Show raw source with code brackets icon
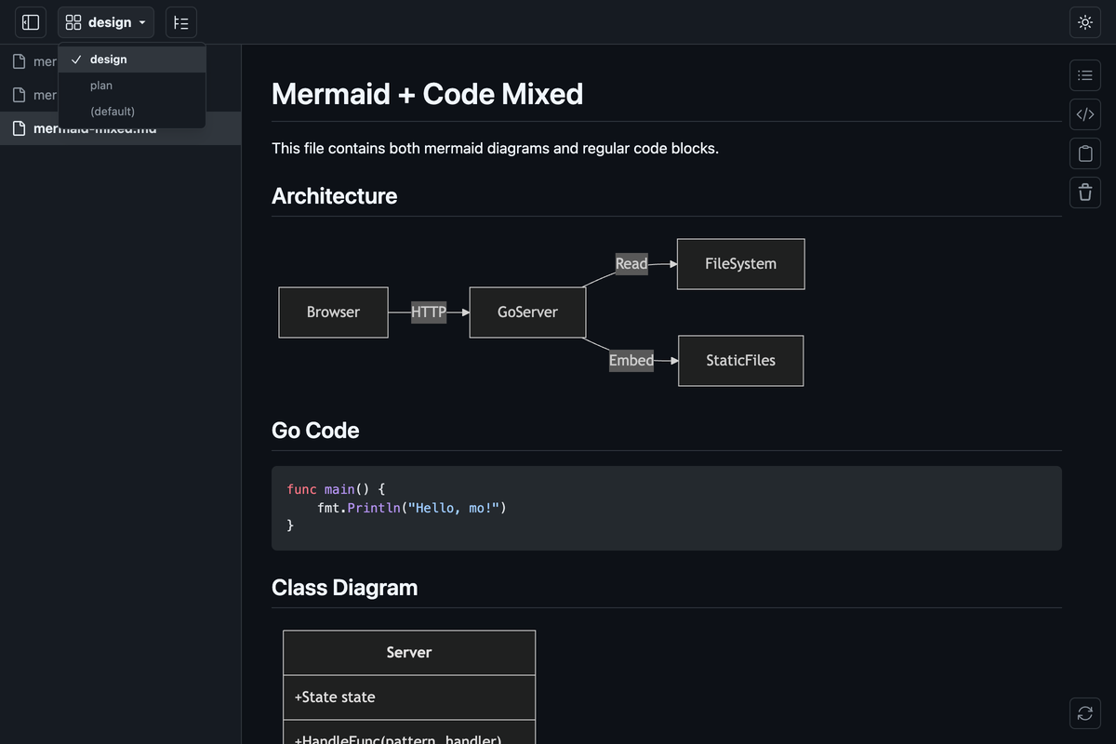The height and width of the screenshot is (744, 1116). (1085, 114)
